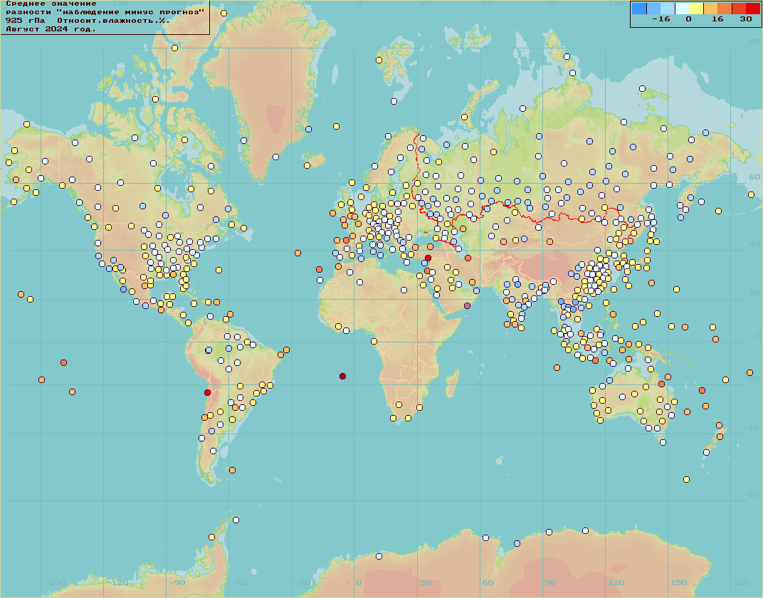Click the red-orange swatch above 30
Screen dimensions: 763x598
(x=739, y=9)
